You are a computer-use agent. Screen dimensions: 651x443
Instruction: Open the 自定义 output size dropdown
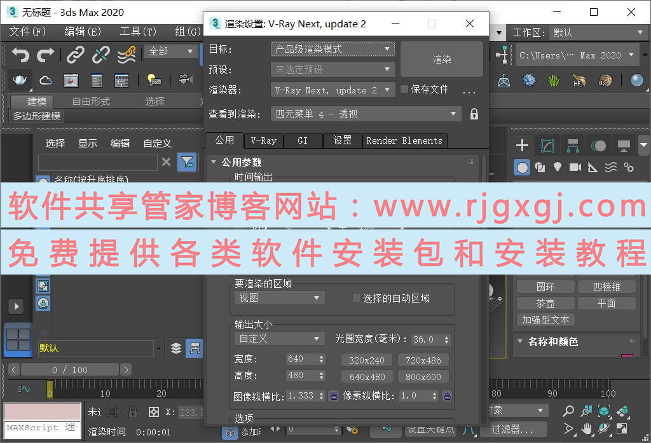280,339
